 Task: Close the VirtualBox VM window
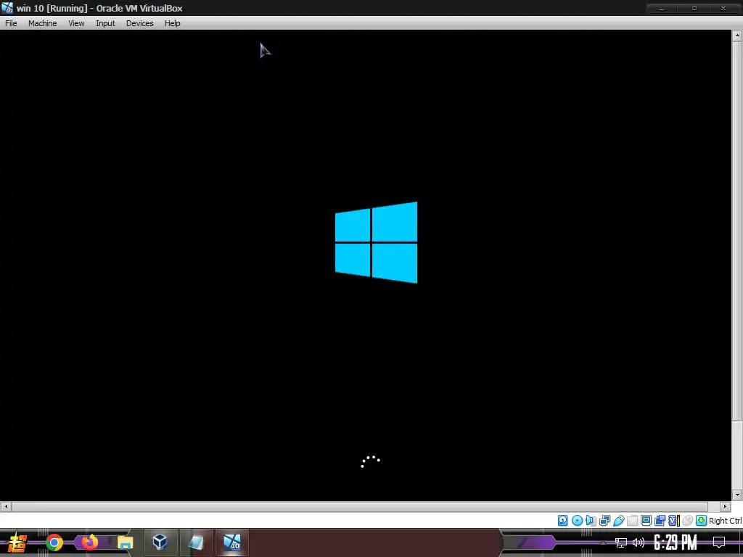pyautogui.click(x=723, y=8)
